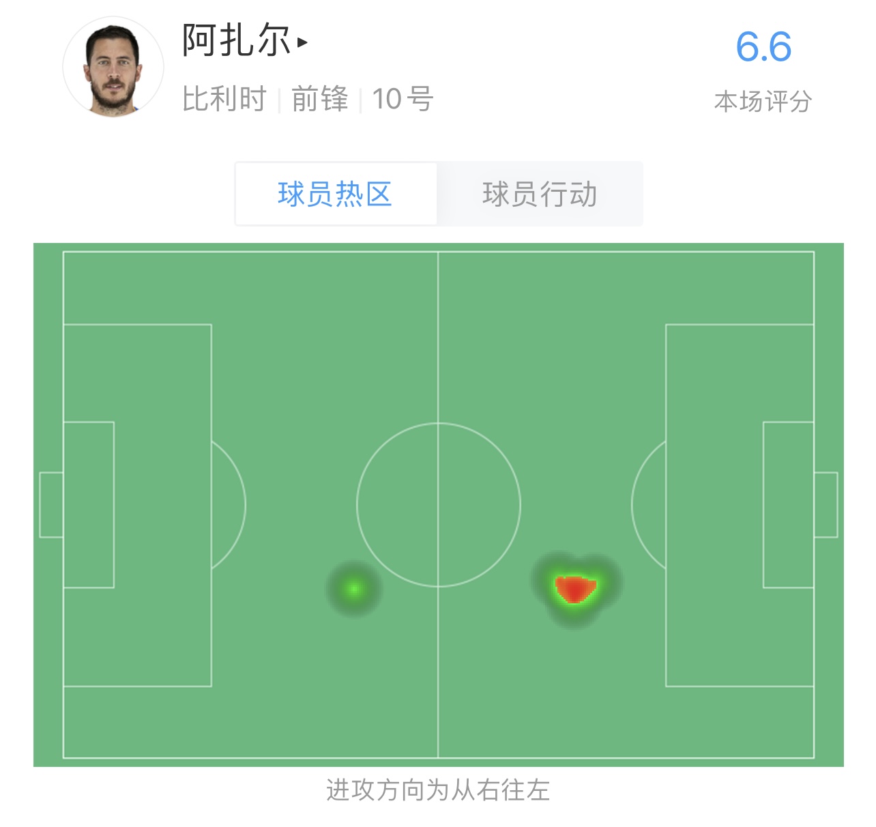Screen dimensions: 876x827
Task: Tap the player avatar photo
Action: pos(113,67)
